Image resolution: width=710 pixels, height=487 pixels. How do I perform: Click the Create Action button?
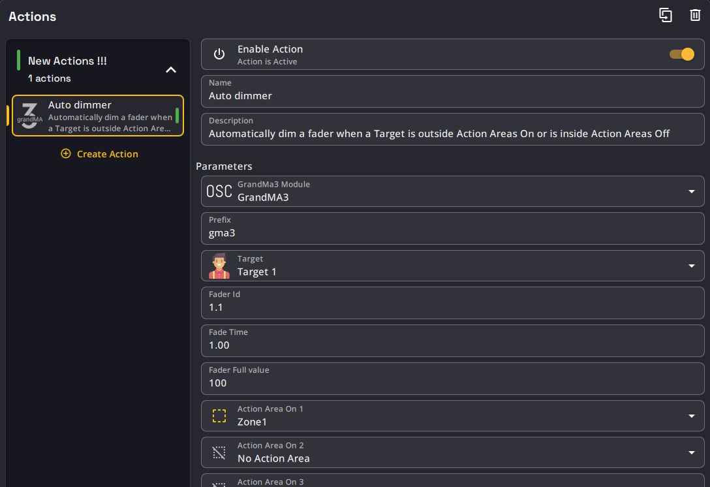(99, 154)
